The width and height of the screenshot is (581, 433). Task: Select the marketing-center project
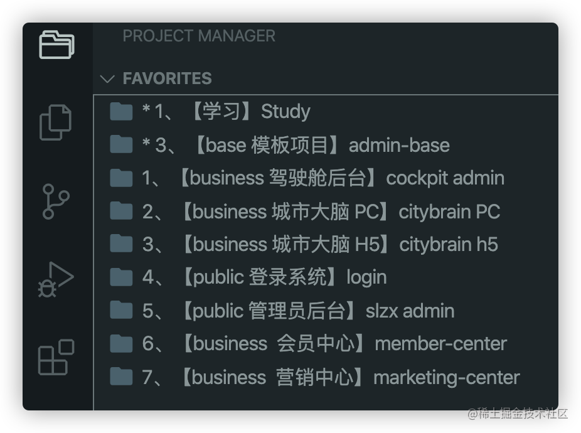coord(326,377)
